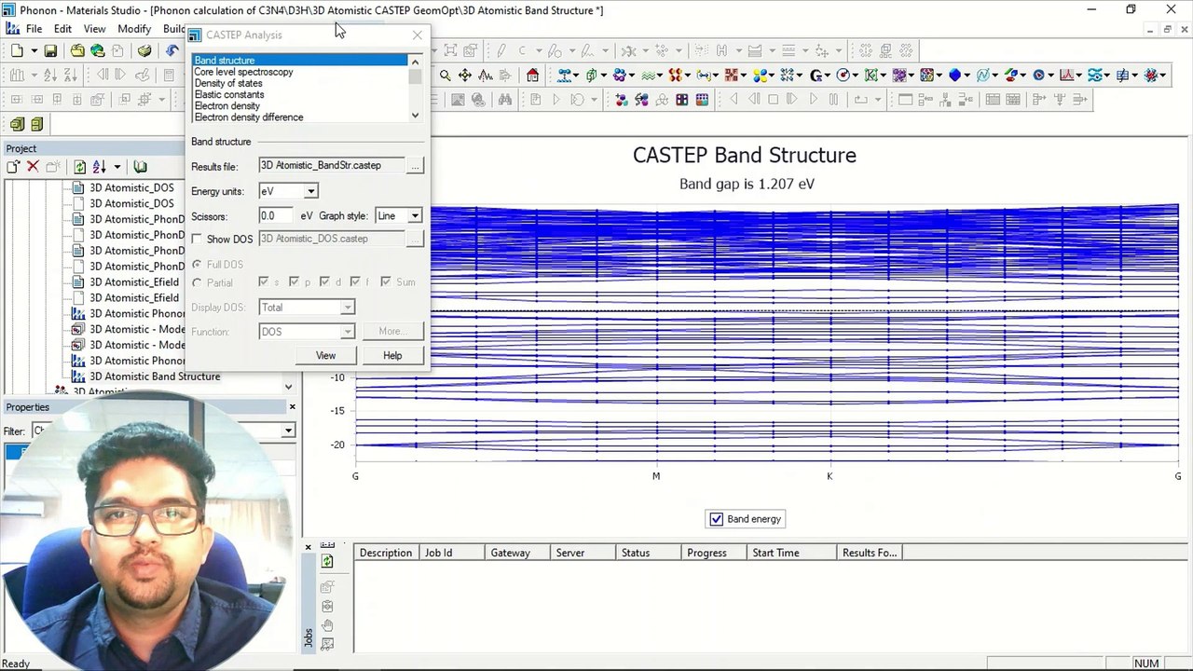The height and width of the screenshot is (671, 1193).
Task: Click the red delete X in Project panel
Action: 33,167
